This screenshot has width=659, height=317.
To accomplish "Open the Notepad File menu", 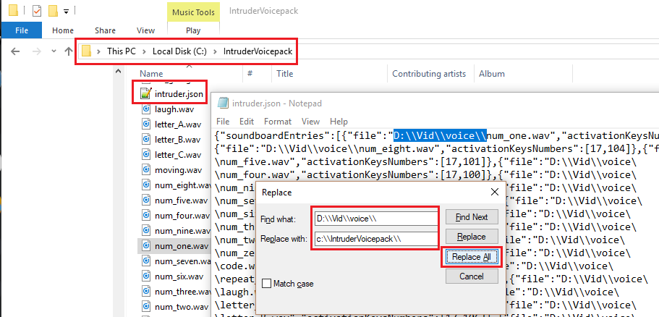I will click(223, 122).
